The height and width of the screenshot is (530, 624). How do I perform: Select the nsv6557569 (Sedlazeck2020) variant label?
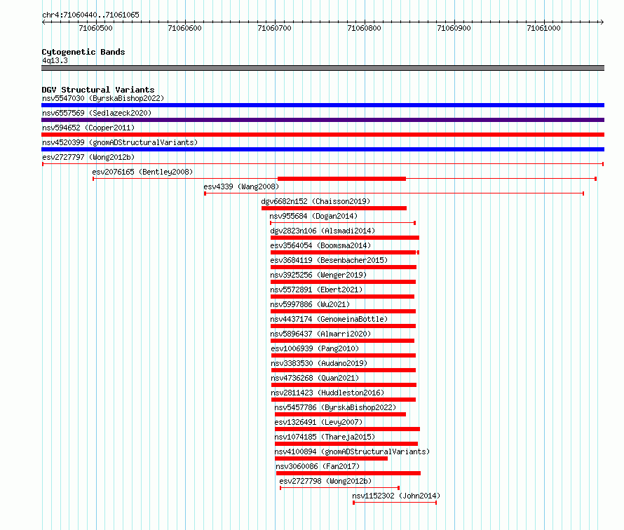click(97, 113)
